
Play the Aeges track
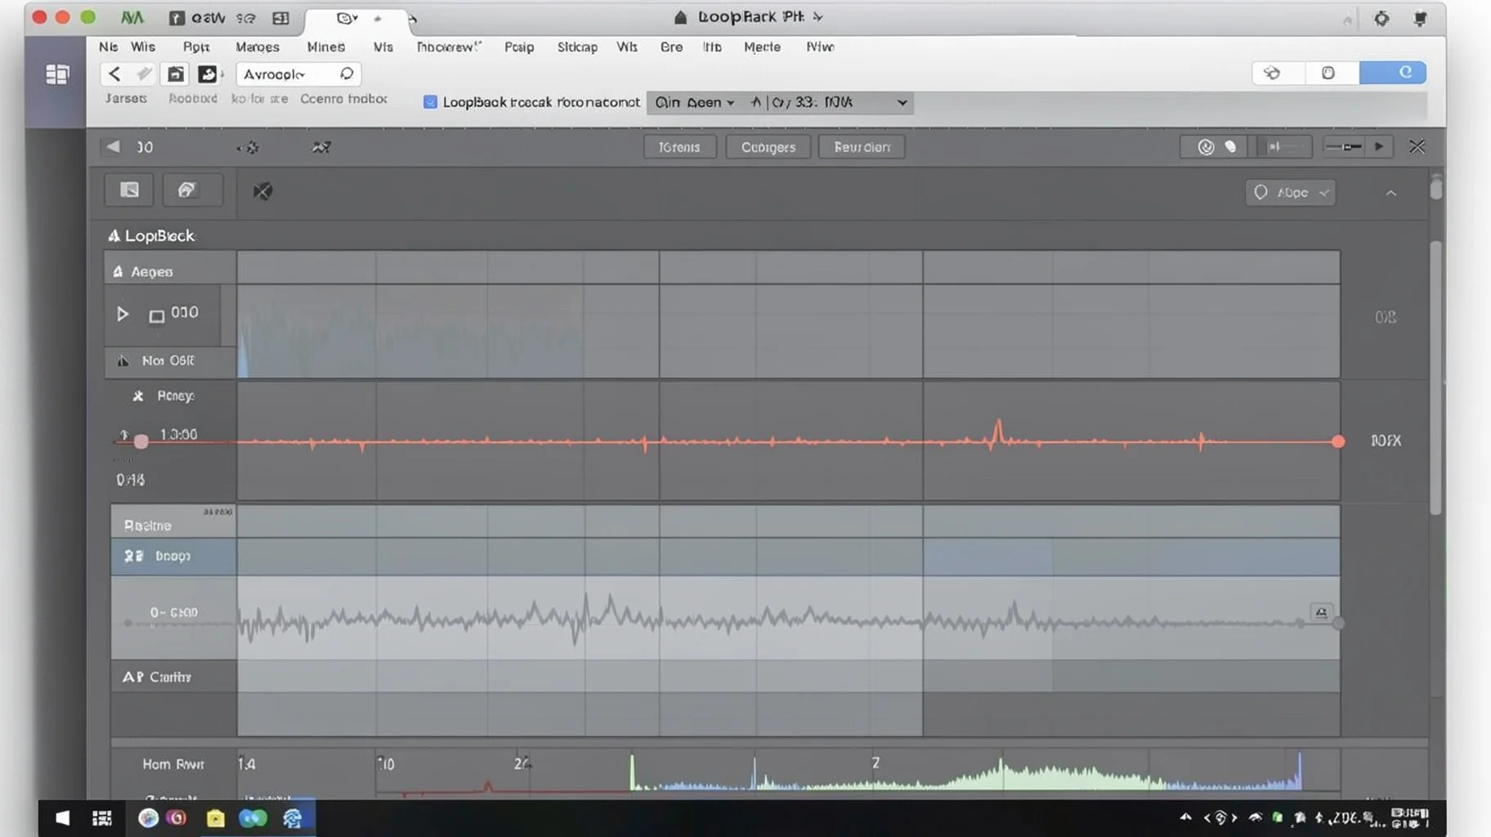[x=122, y=314]
